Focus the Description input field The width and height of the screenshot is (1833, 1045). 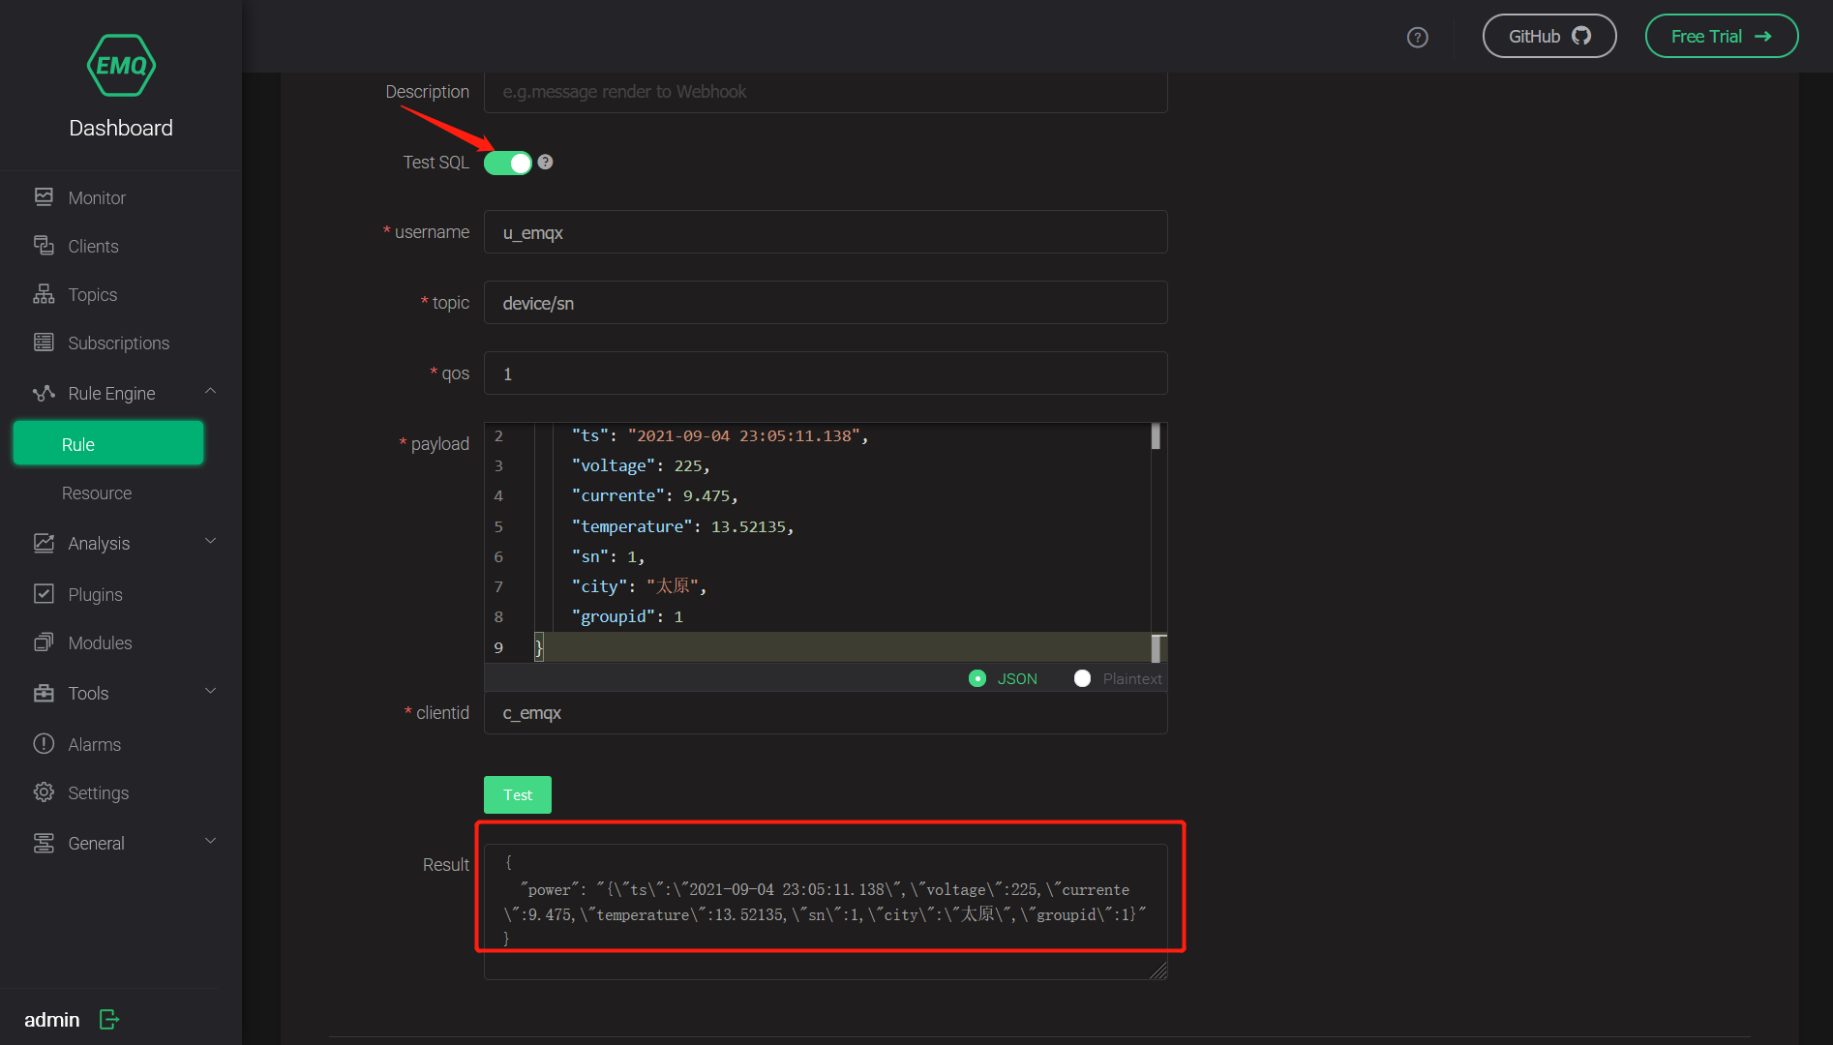click(x=826, y=92)
